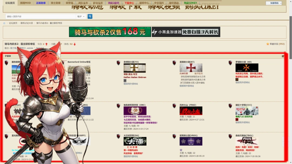The width and height of the screenshot is (292, 164).
Task: Click small cross badge under Helfen Heilen Wehren
Action: [x=125, y=81]
